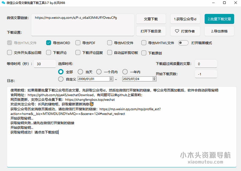Click the 文章下载 button

tap(151, 19)
